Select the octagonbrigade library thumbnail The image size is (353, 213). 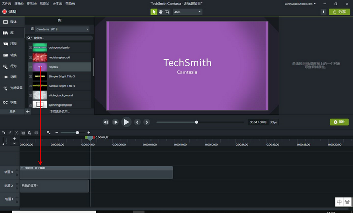[40, 47]
